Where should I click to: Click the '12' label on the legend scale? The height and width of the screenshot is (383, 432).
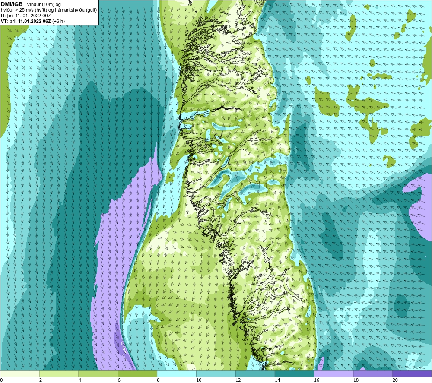click(238, 380)
